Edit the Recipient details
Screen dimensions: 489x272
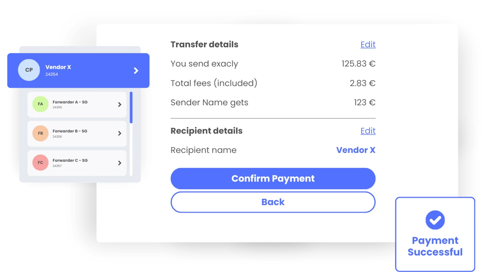368,131
